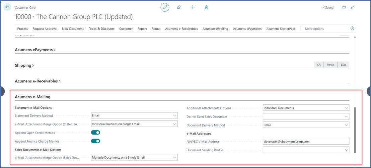Image resolution: width=371 pixels, height=168 pixels.
Task: Click the Statement Delivery Method label
Action: (x=34, y=116)
